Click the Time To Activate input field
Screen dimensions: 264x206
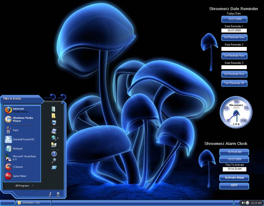click(234, 169)
